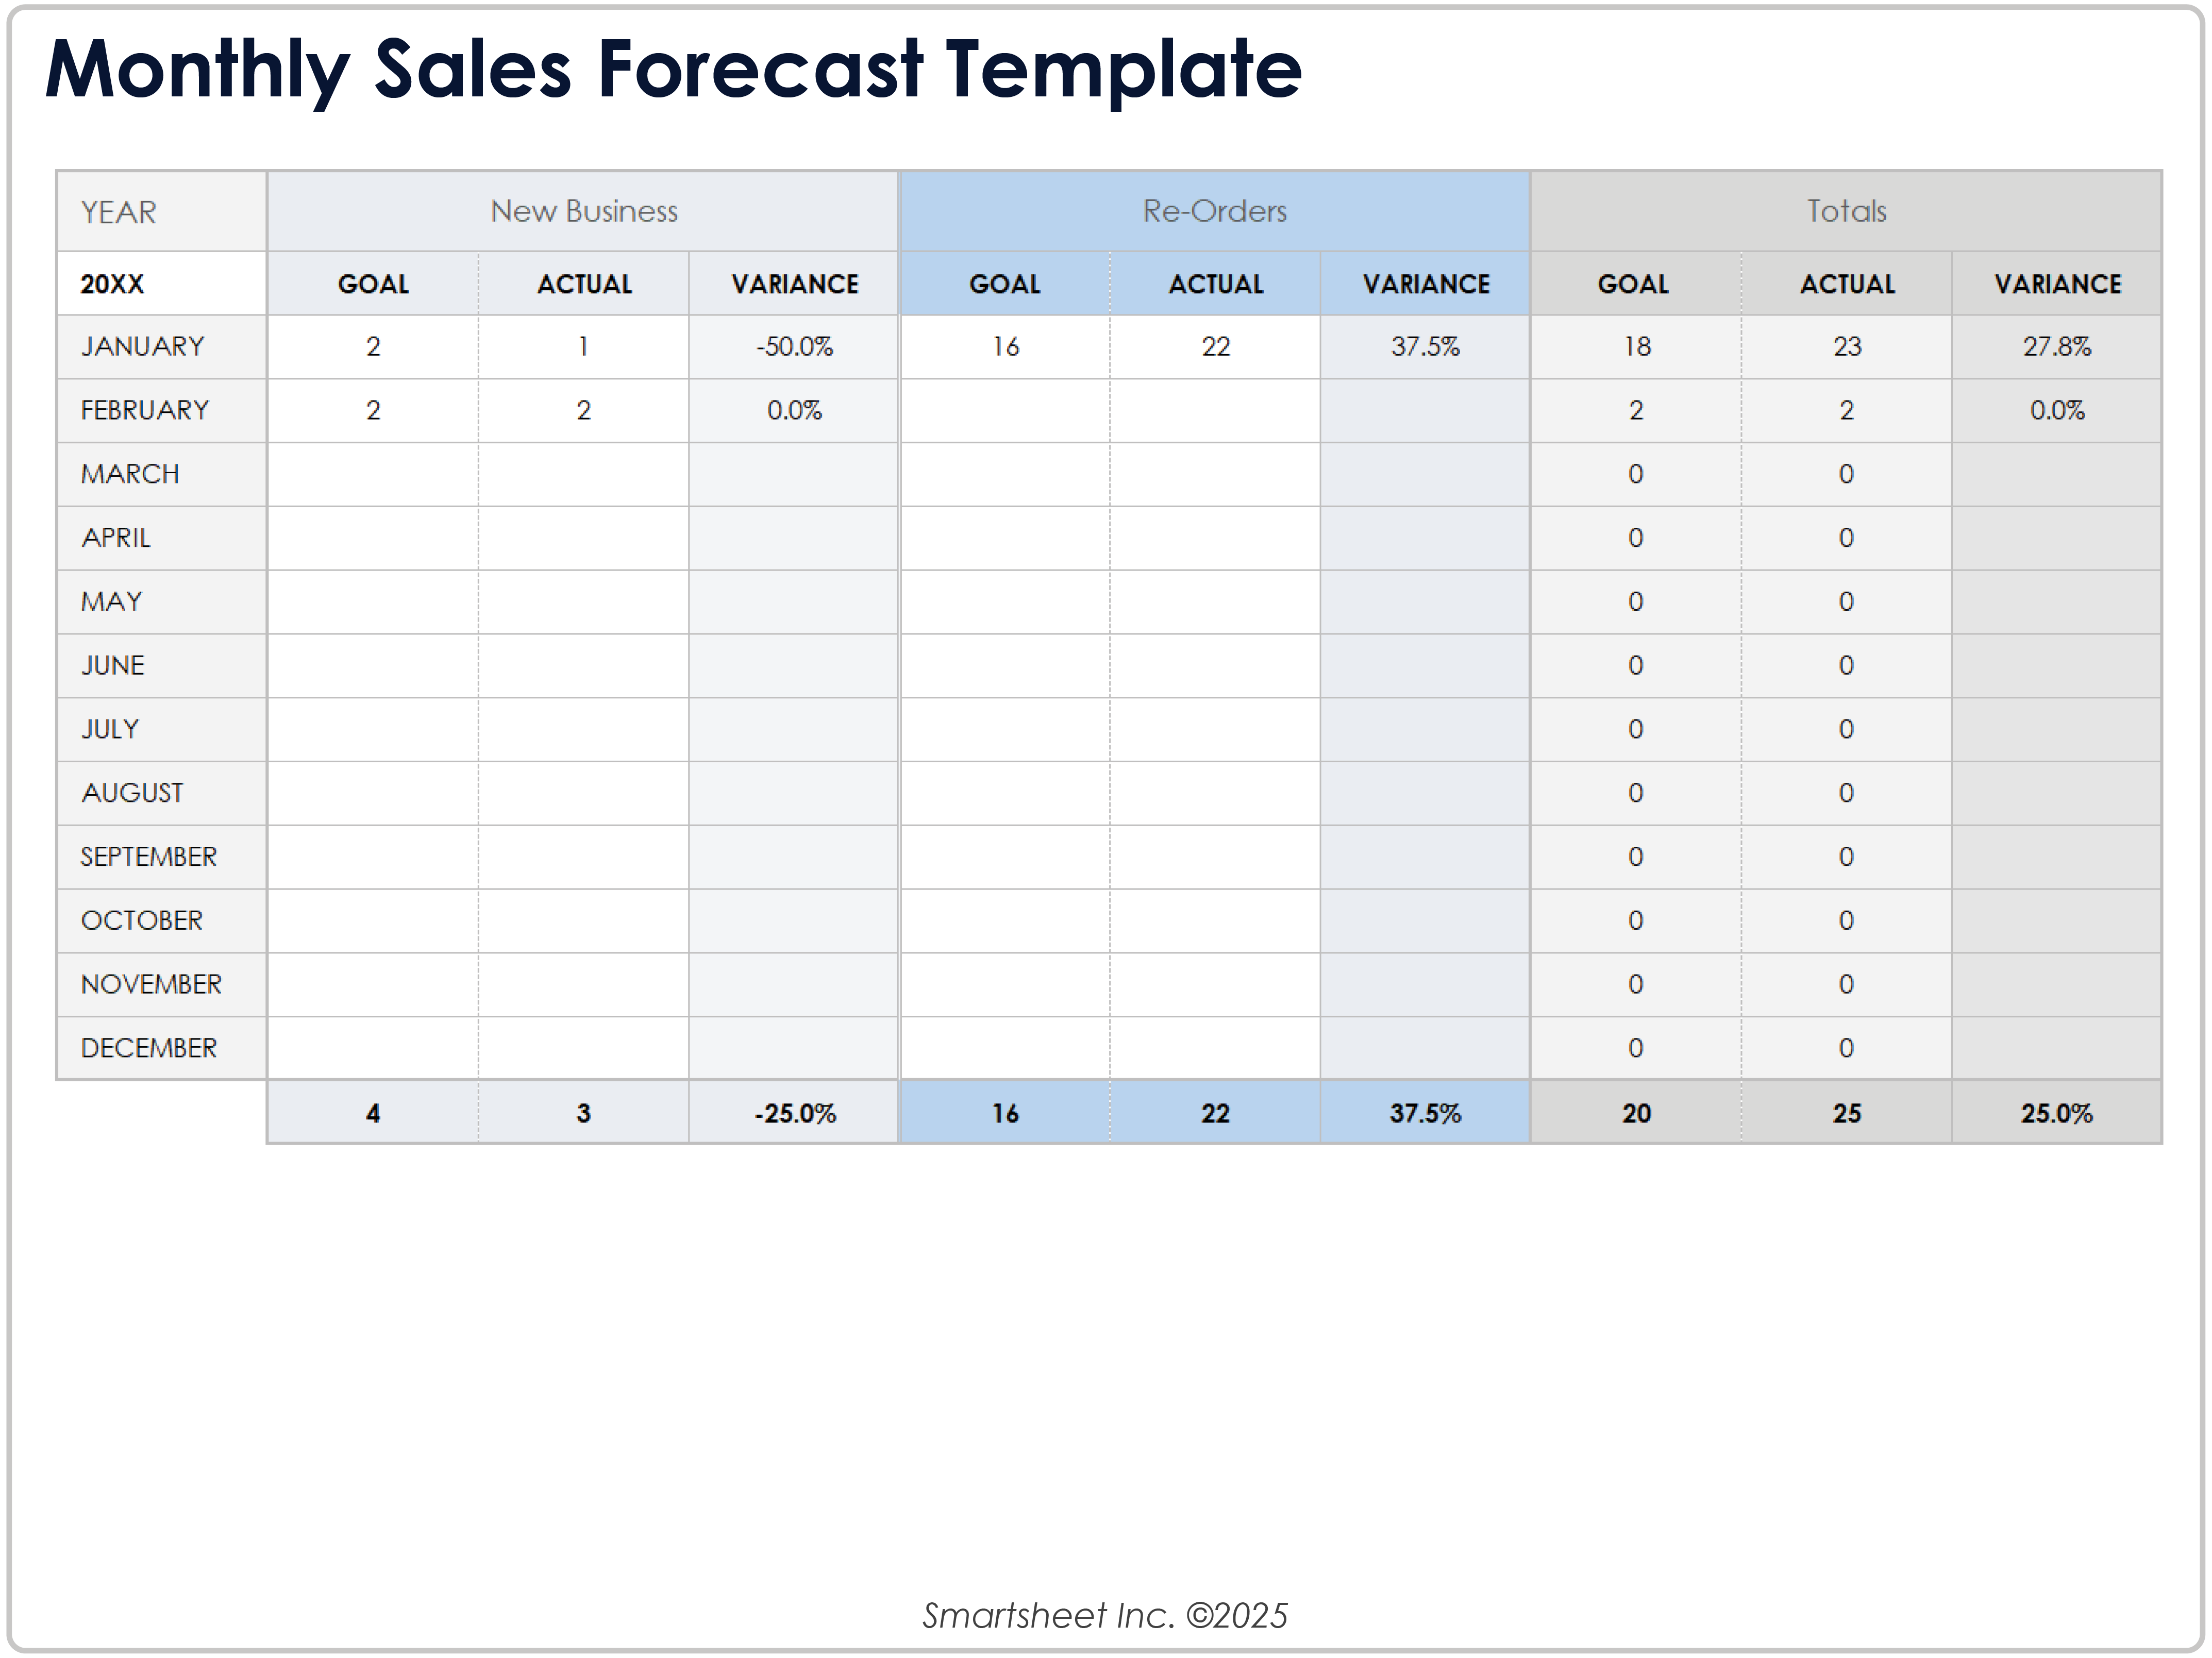Viewport: 2212px width, 1658px height.
Task: Click the DECEMBER row label
Action: [148, 1048]
